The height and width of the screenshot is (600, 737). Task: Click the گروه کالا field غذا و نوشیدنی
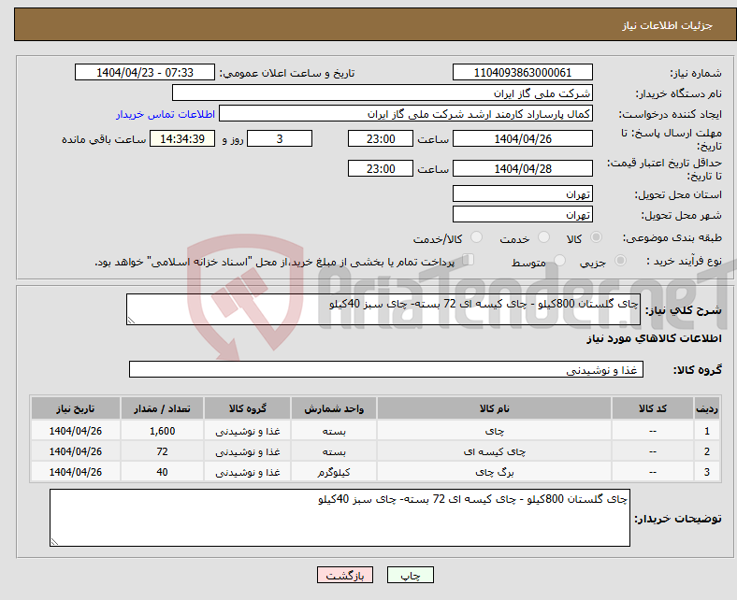point(386,369)
